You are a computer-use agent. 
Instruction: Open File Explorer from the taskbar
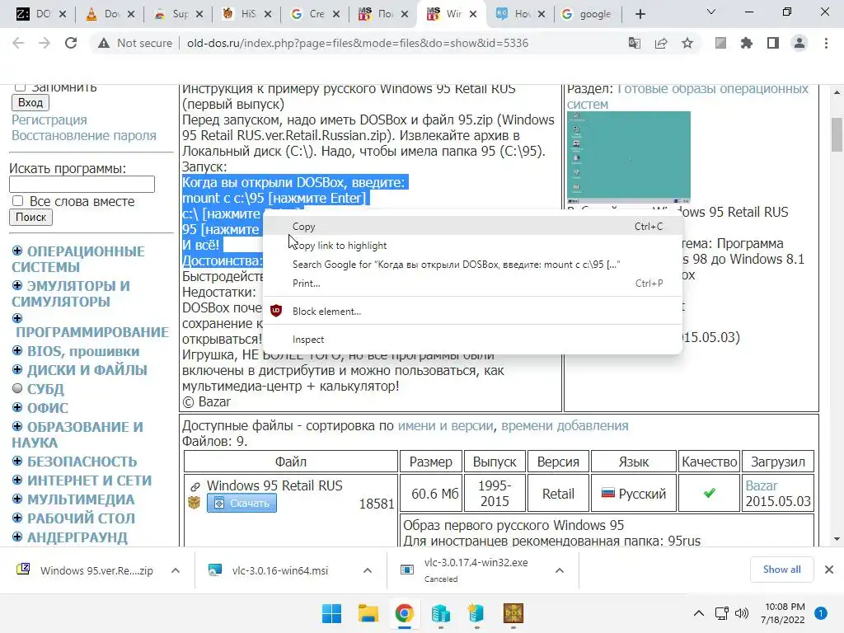point(368,613)
